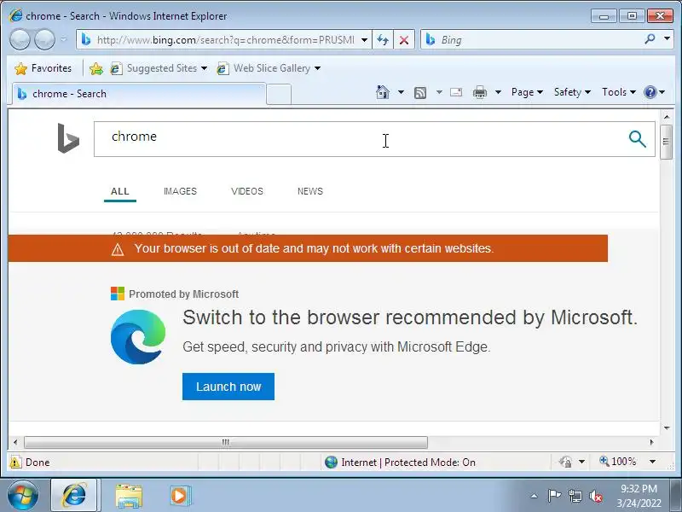Click the horizontal scrollbar thumb
682x512 pixels.
click(x=226, y=442)
